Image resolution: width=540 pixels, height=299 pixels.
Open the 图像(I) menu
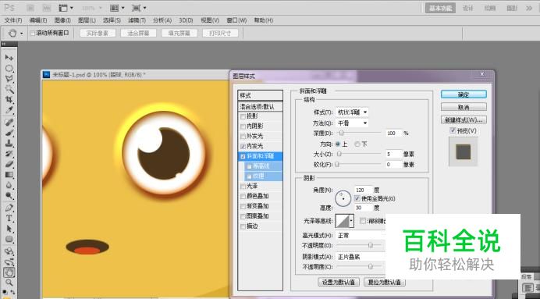(62, 20)
